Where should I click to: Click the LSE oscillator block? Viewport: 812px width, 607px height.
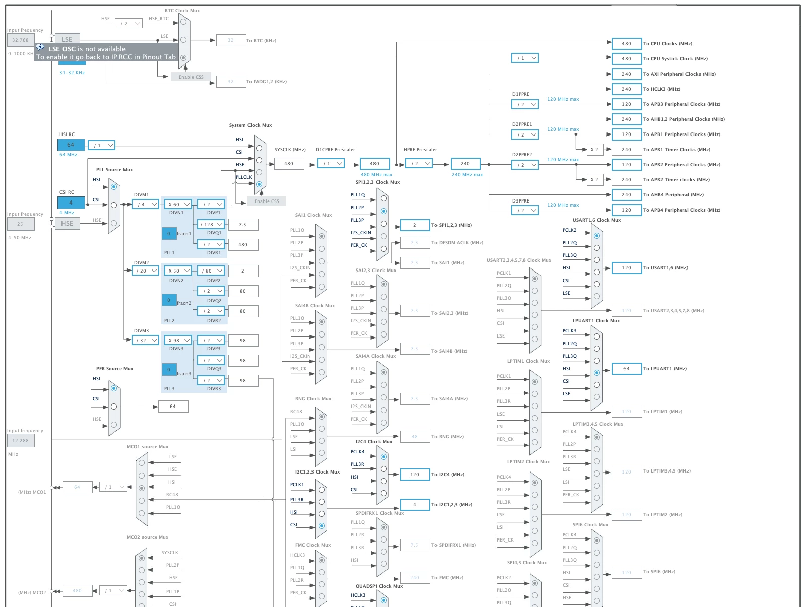tap(67, 39)
